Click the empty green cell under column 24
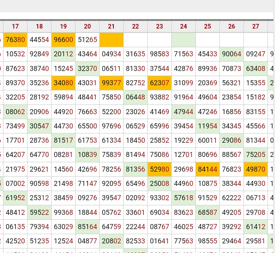 click(184, 40)
